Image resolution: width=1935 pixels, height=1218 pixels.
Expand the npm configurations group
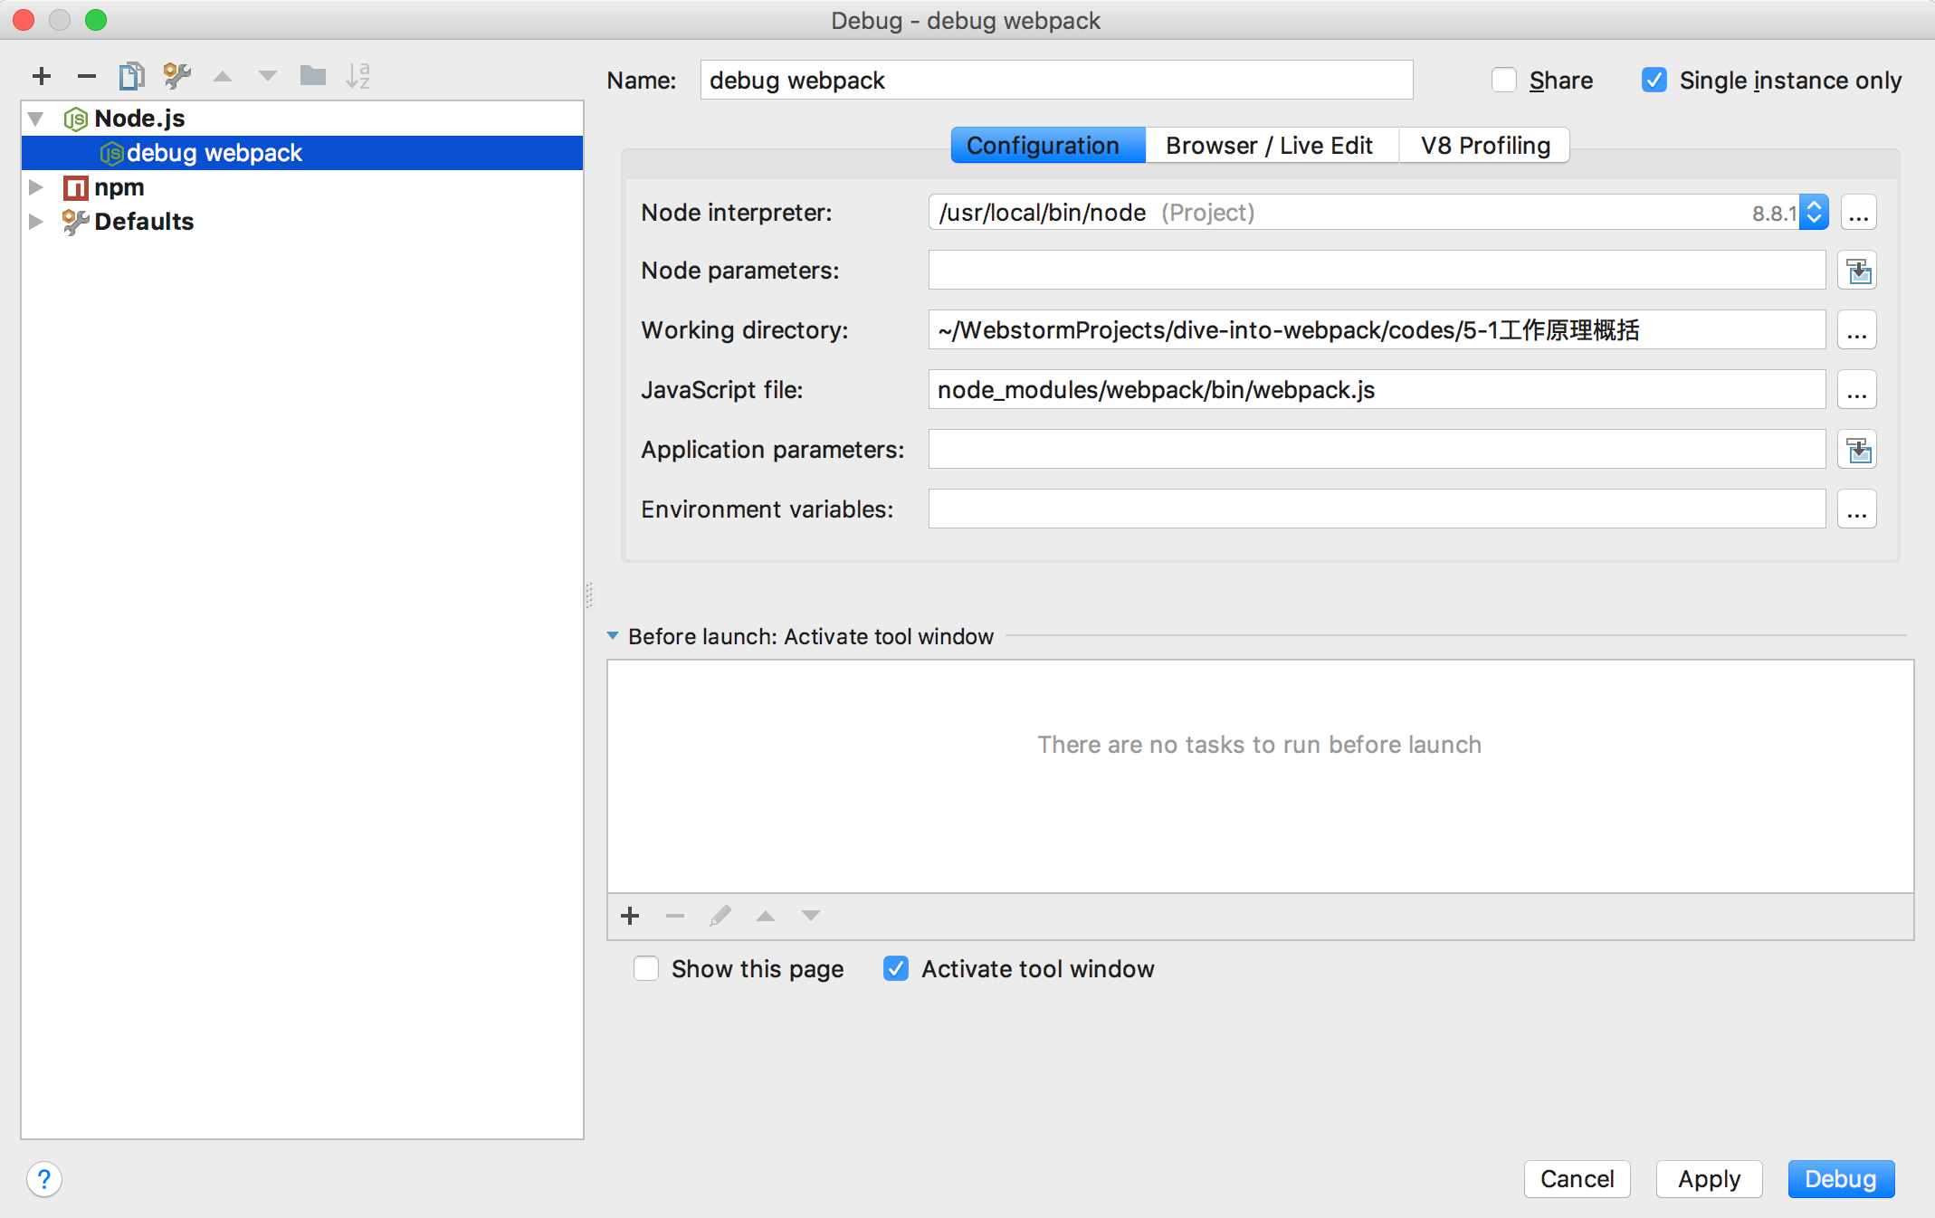coord(36,187)
